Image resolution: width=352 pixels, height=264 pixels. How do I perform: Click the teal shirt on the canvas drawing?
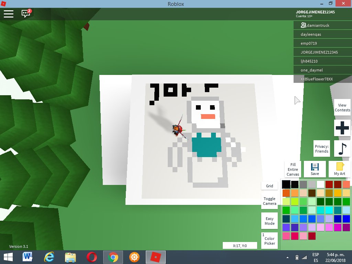(206, 145)
